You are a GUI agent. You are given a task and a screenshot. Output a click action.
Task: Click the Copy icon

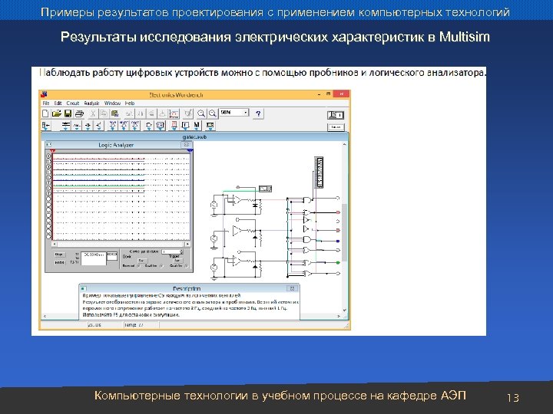coord(104,113)
